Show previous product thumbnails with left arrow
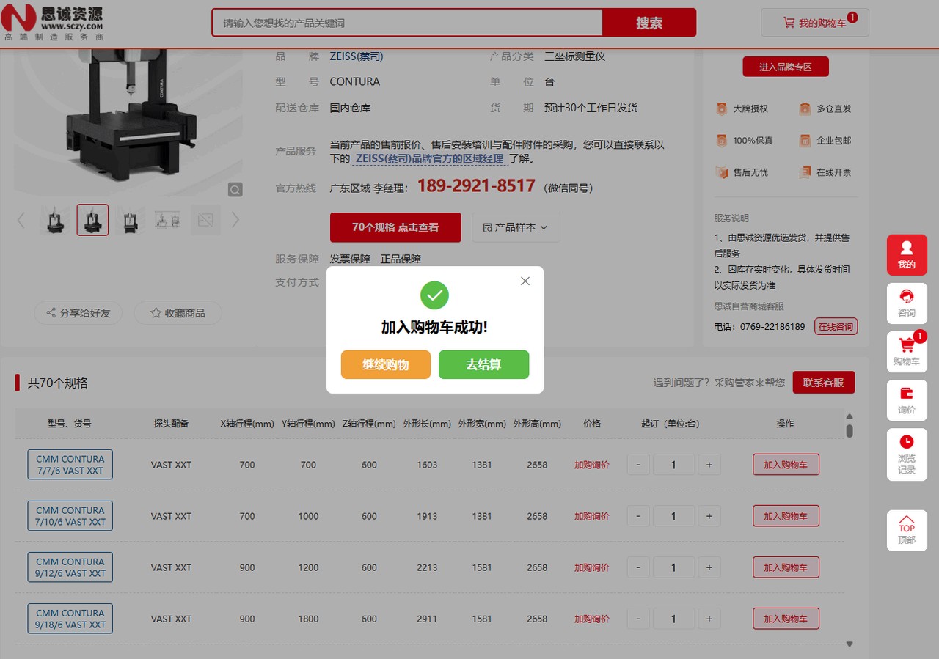This screenshot has height=659, width=939. point(21,220)
